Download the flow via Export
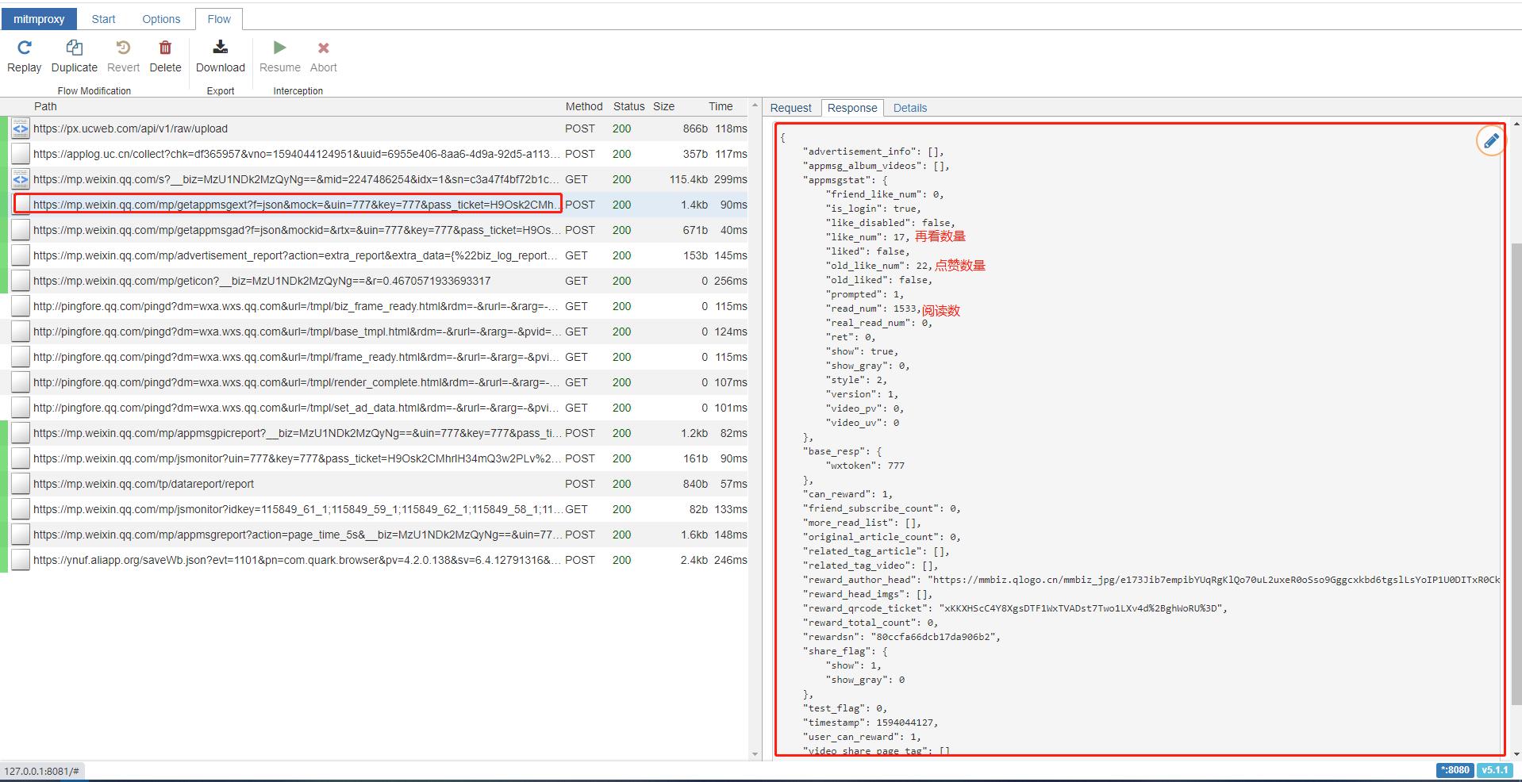Viewport: 1522px width, 782px height. (x=220, y=48)
